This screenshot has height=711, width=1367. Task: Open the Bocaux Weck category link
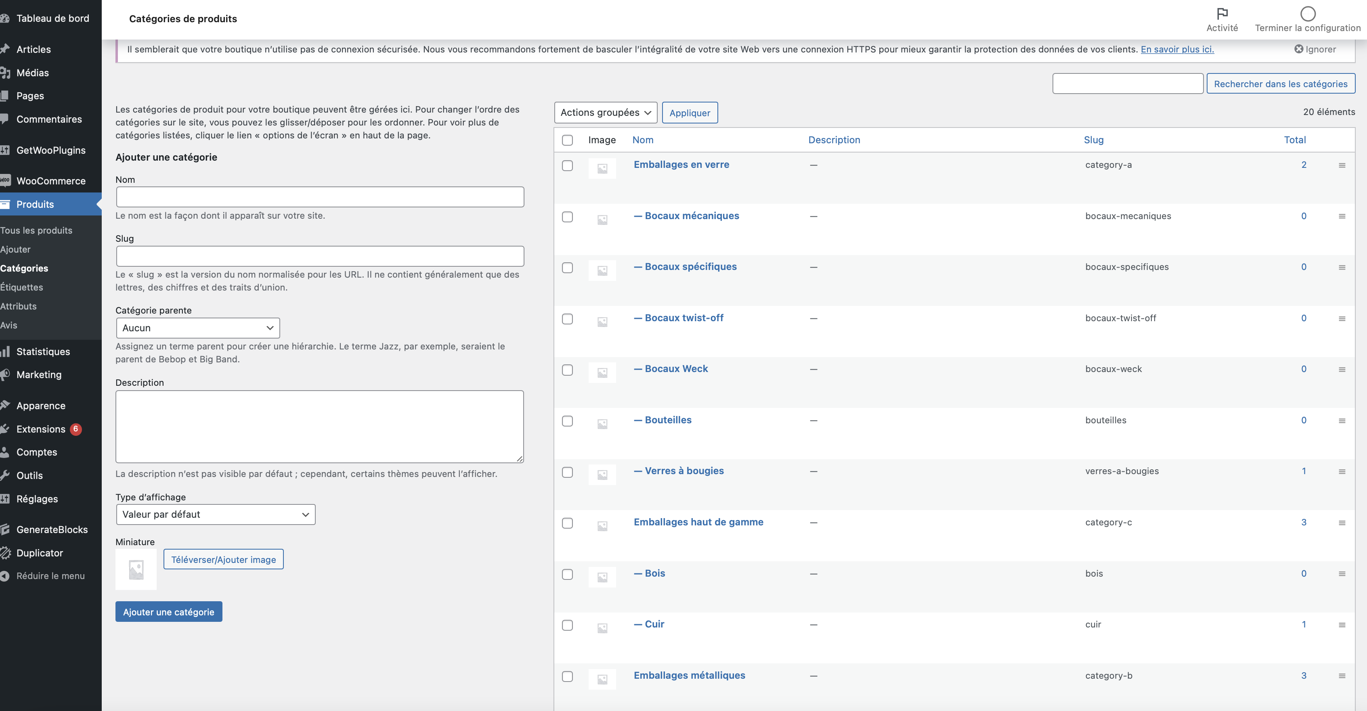tap(671, 369)
